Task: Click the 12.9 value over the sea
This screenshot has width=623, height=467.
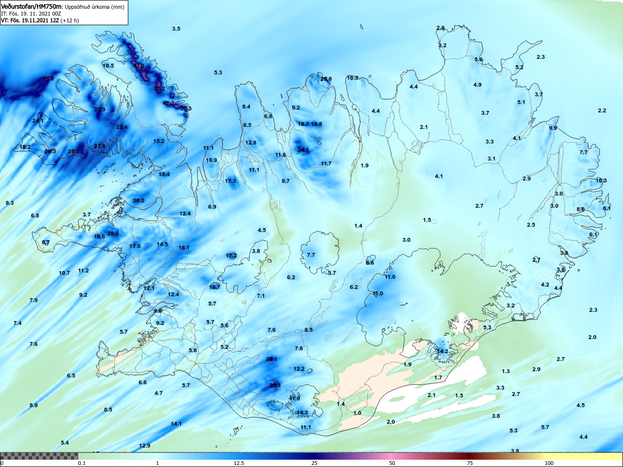Action: (145, 446)
